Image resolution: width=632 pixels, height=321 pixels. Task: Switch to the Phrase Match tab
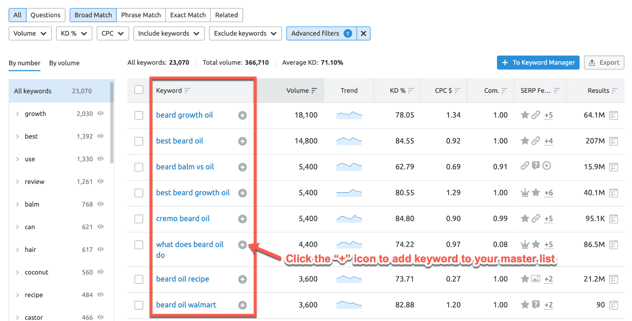(141, 15)
